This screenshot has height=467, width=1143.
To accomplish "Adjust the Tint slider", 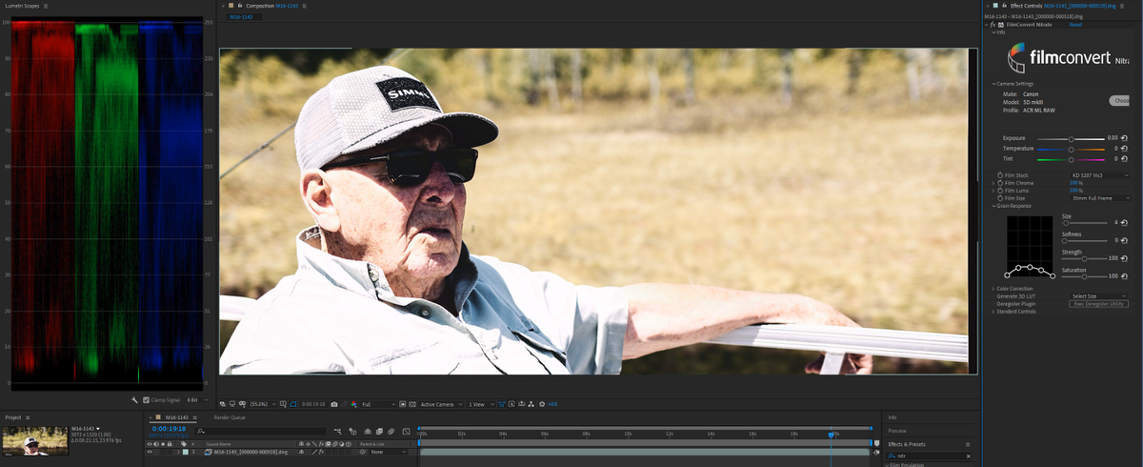I will click(x=1071, y=159).
